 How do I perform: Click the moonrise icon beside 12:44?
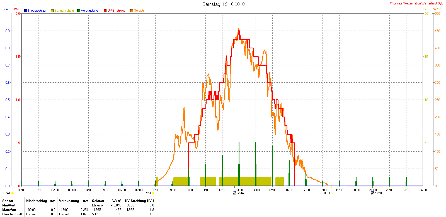[234, 193]
